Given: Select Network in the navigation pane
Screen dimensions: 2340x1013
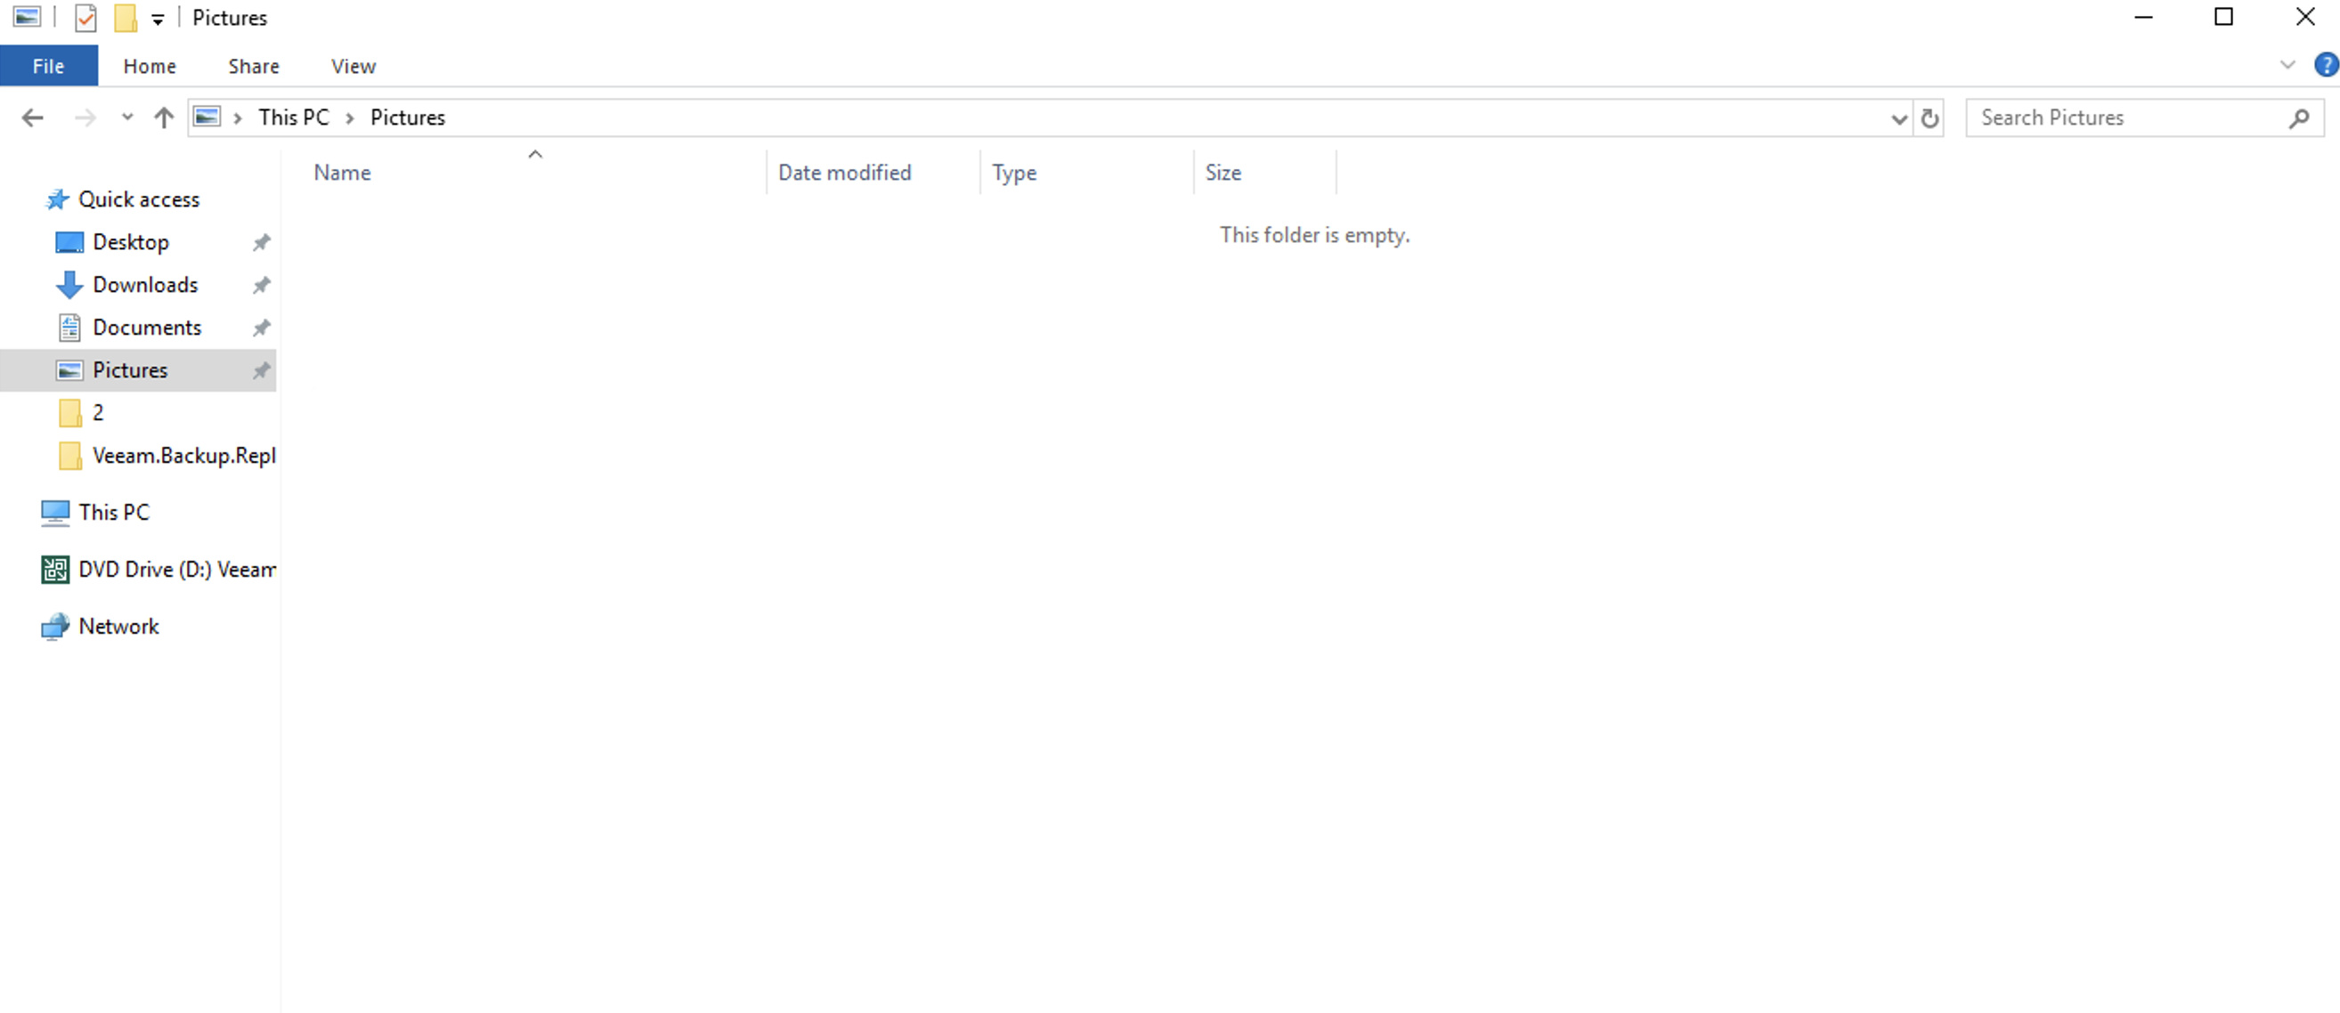Looking at the screenshot, I should tap(118, 627).
